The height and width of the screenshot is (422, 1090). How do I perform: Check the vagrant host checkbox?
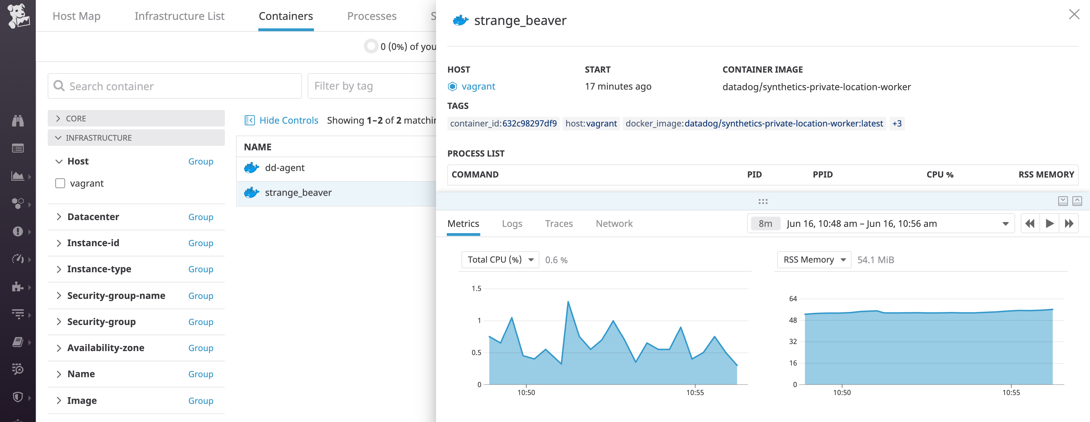pyautogui.click(x=60, y=183)
